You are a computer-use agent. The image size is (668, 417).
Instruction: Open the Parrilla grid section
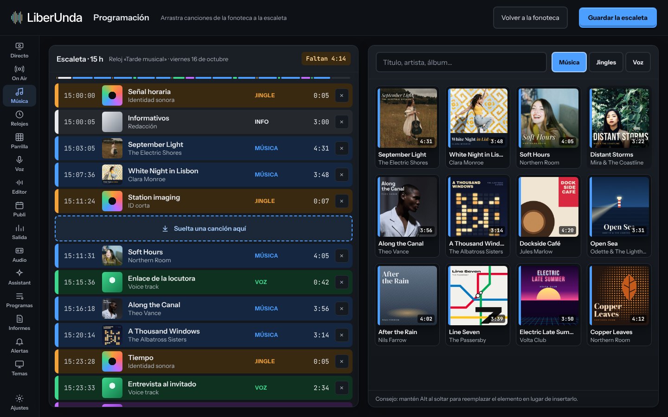click(x=19, y=141)
